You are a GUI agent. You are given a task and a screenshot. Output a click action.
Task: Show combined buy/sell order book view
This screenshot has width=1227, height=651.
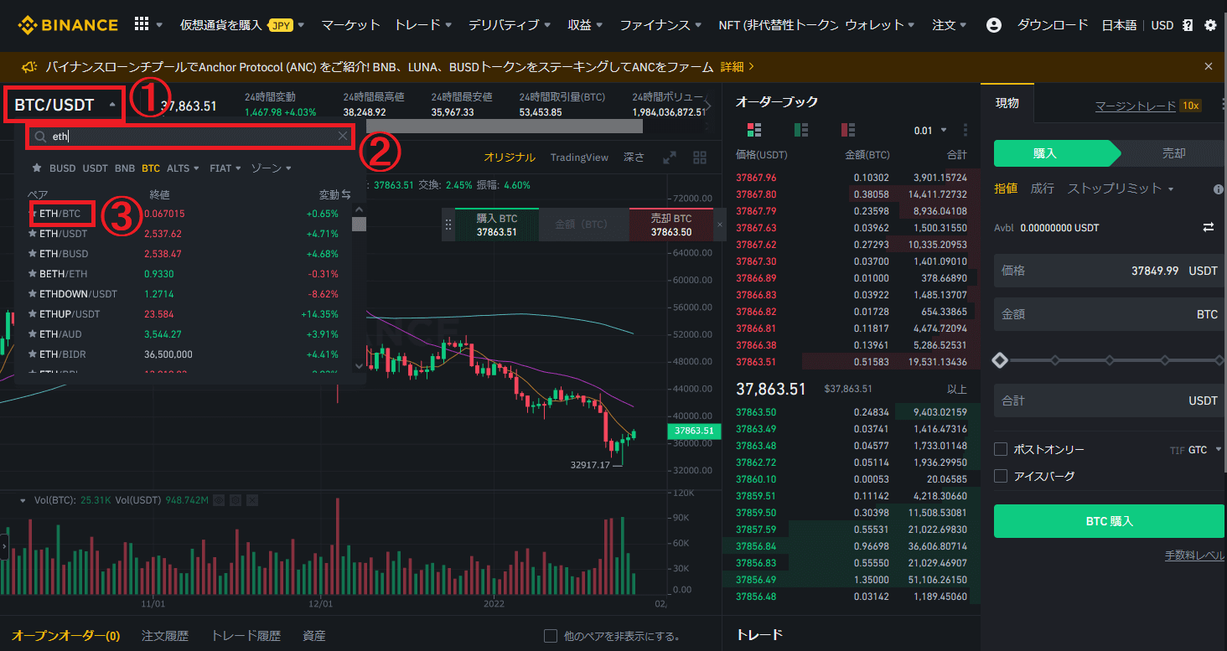coord(753,130)
